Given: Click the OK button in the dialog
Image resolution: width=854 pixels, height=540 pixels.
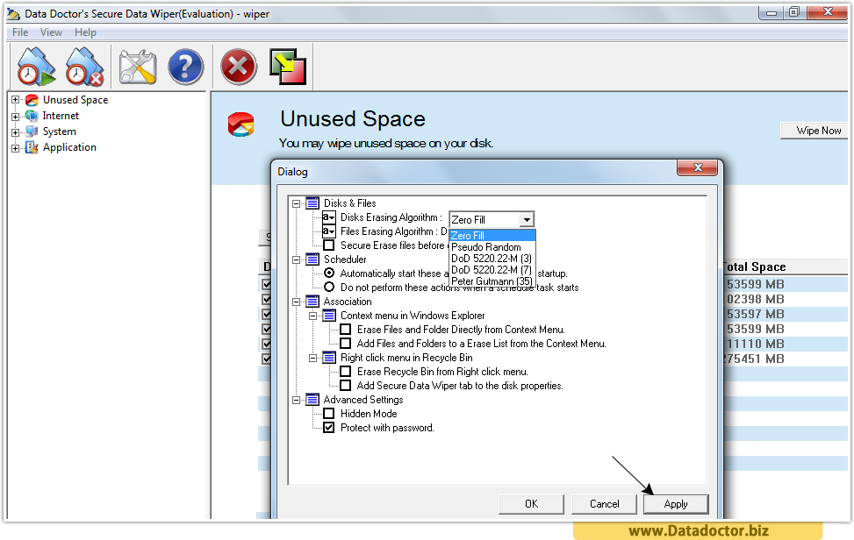Looking at the screenshot, I should coord(532,504).
